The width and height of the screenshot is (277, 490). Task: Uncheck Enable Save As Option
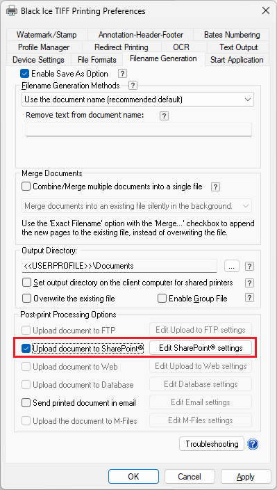click(x=24, y=74)
